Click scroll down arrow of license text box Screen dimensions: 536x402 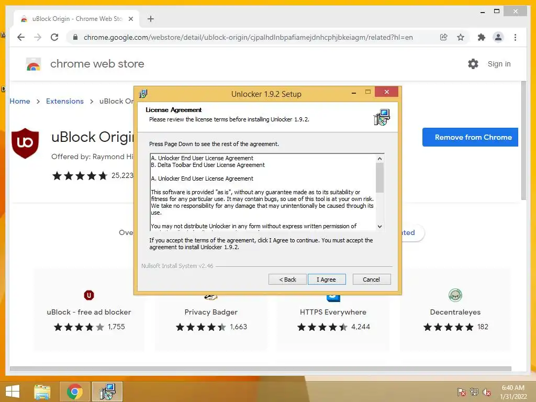[379, 226]
